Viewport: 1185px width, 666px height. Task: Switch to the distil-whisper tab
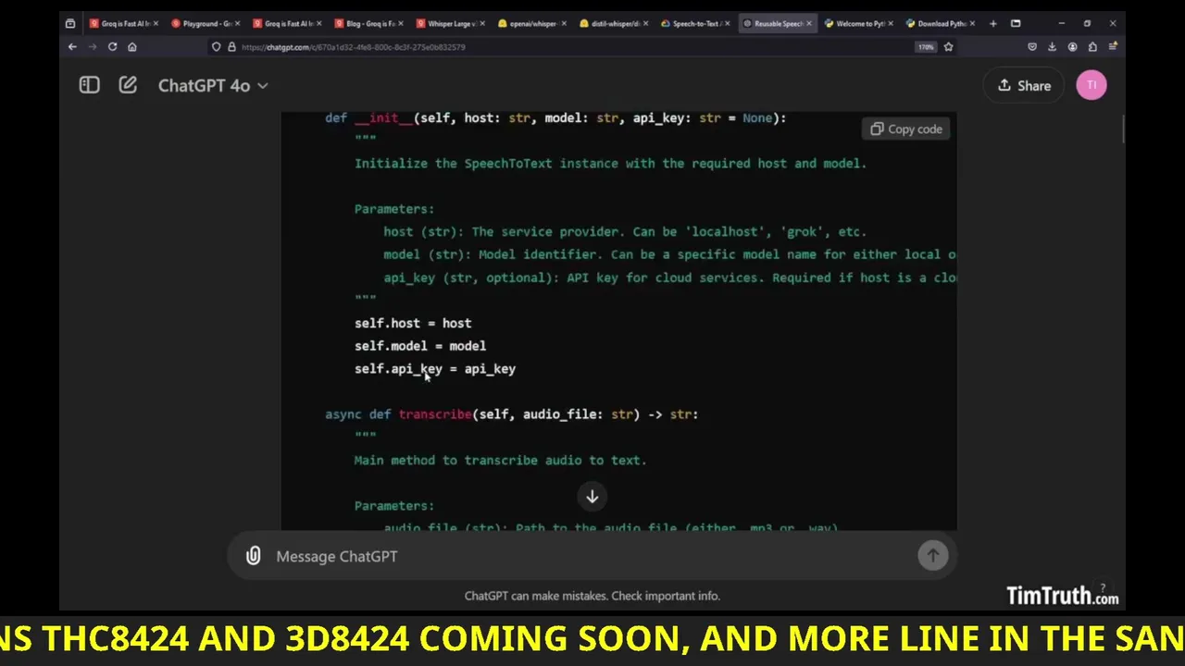613,23
